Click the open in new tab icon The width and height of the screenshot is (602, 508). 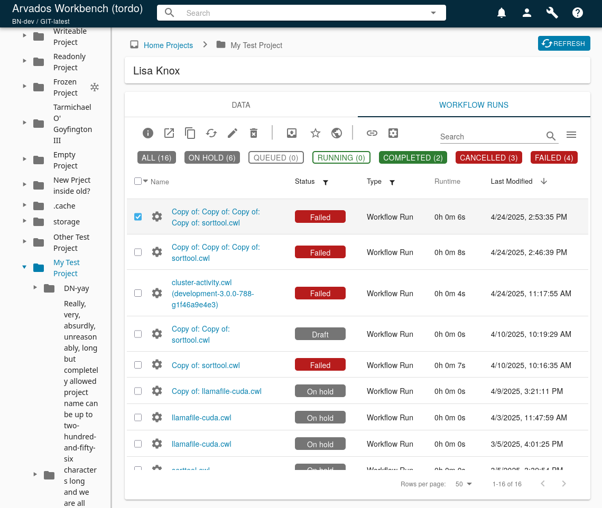pyautogui.click(x=169, y=133)
